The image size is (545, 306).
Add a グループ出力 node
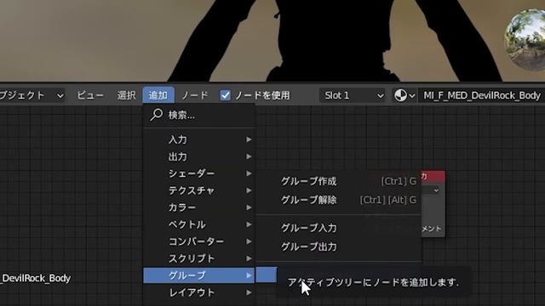[x=339, y=246]
